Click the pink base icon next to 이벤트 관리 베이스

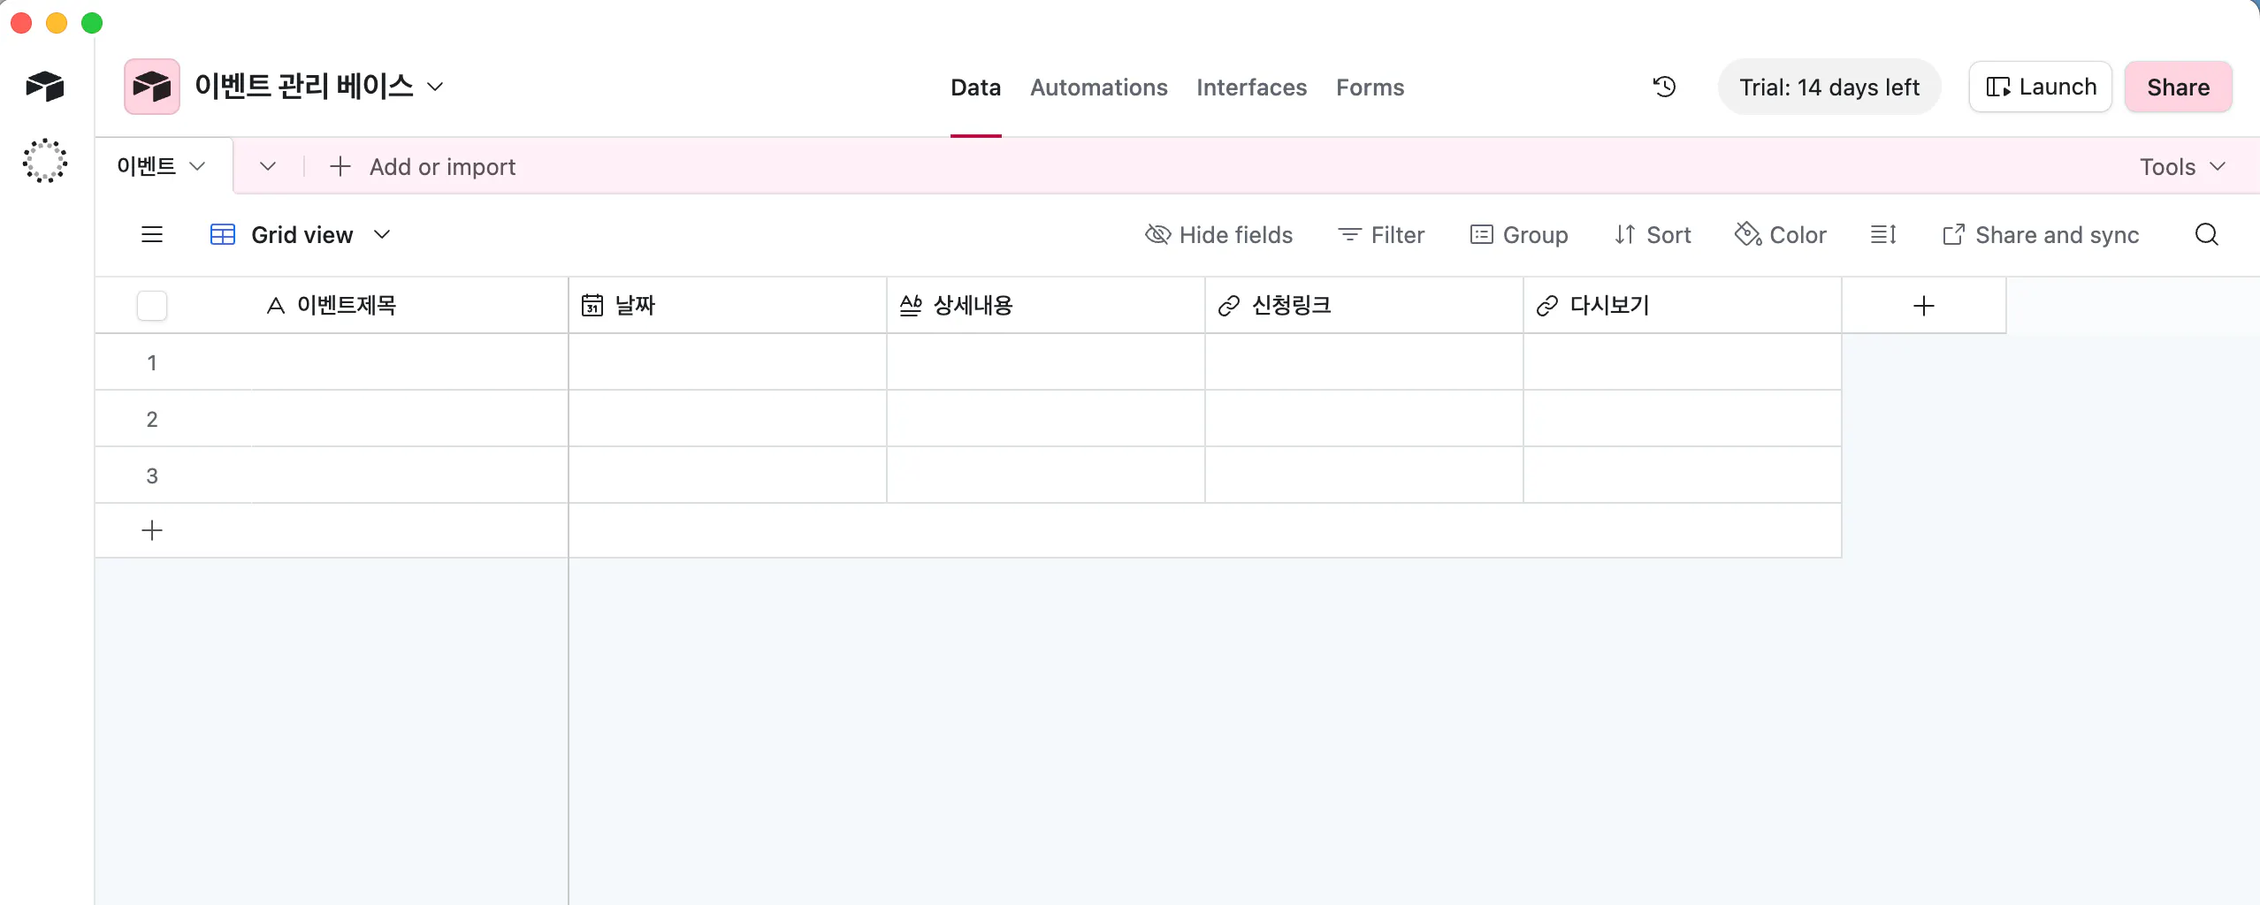coord(152,87)
